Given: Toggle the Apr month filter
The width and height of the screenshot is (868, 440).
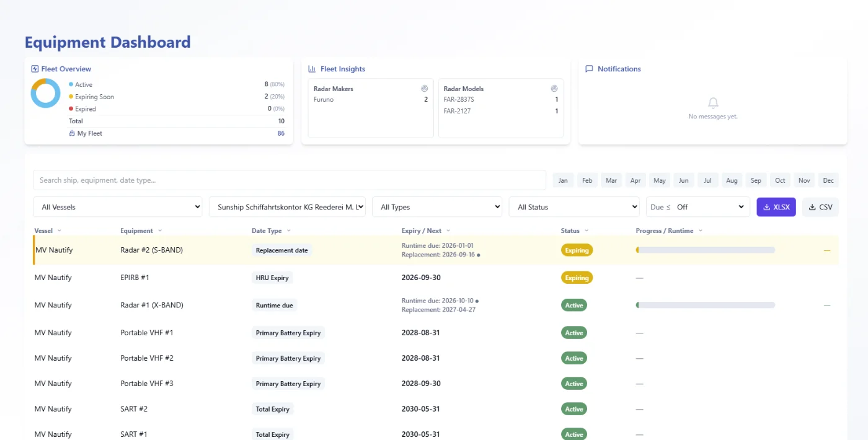Looking at the screenshot, I should point(635,180).
